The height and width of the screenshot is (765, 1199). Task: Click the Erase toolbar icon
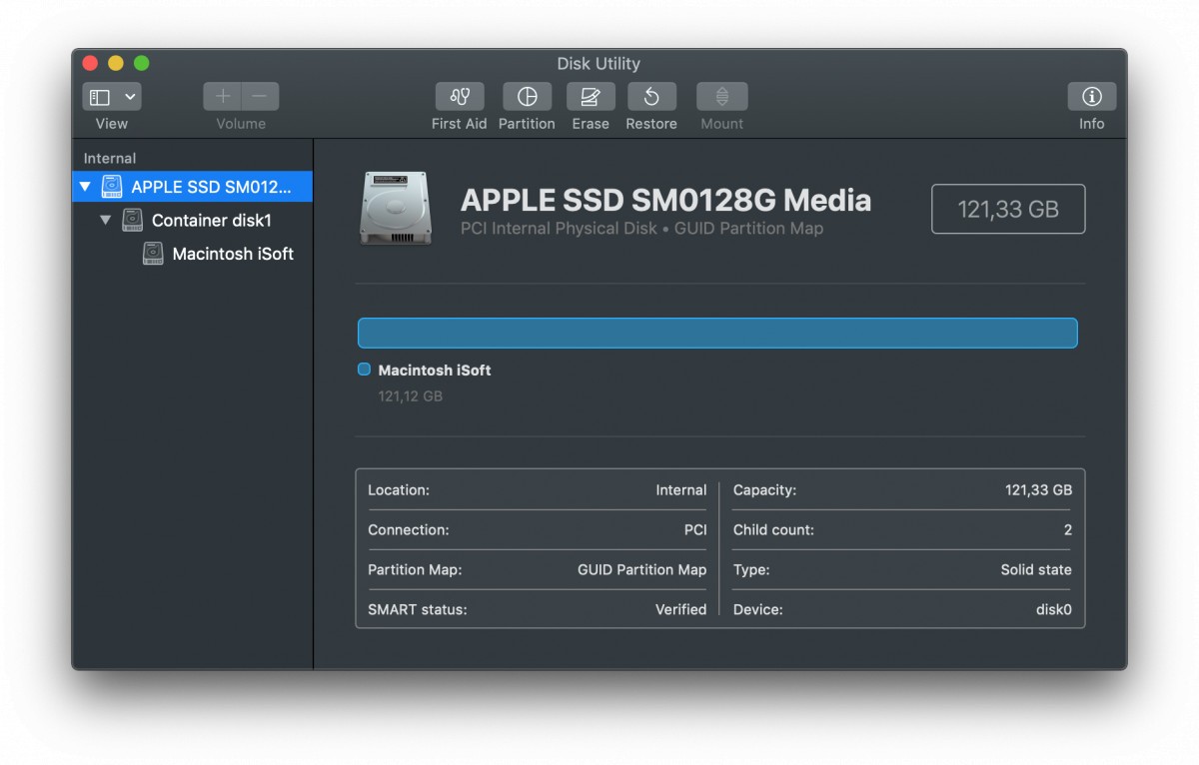coord(591,97)
